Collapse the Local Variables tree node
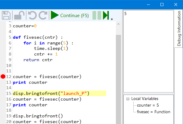 coord(128,99)
